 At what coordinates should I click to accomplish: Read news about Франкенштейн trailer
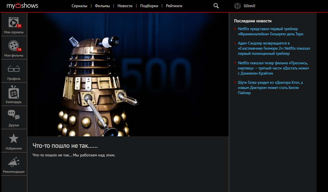tap(270, 31)
